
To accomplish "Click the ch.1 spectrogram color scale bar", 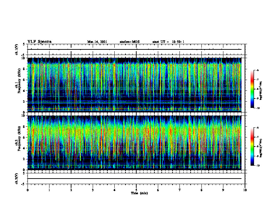I will pyautogui.click(x=252, y=89).
